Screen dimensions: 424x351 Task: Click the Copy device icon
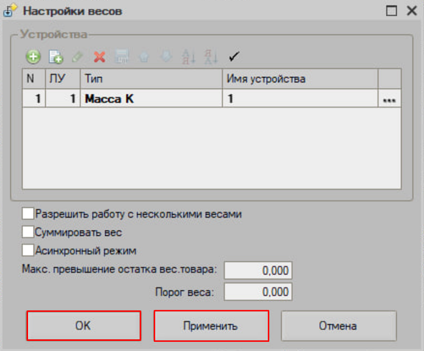(56, 56)
